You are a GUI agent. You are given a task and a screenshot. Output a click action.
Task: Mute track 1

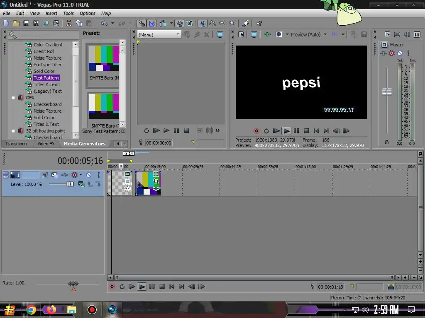89,175
